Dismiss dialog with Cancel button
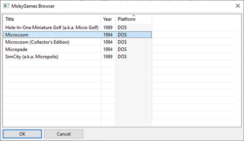 point(64,134)
